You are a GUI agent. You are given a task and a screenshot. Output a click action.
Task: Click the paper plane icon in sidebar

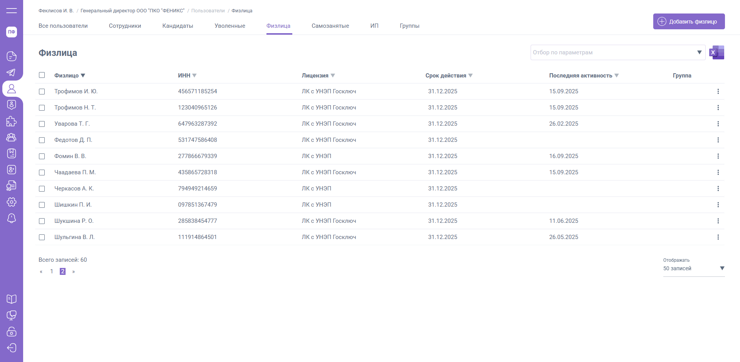pyautogui.click(x=12, y=72)
